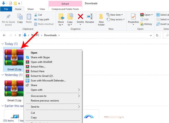Choose Cut in context menu
This screenshot has width=169, height=123.
53,113
